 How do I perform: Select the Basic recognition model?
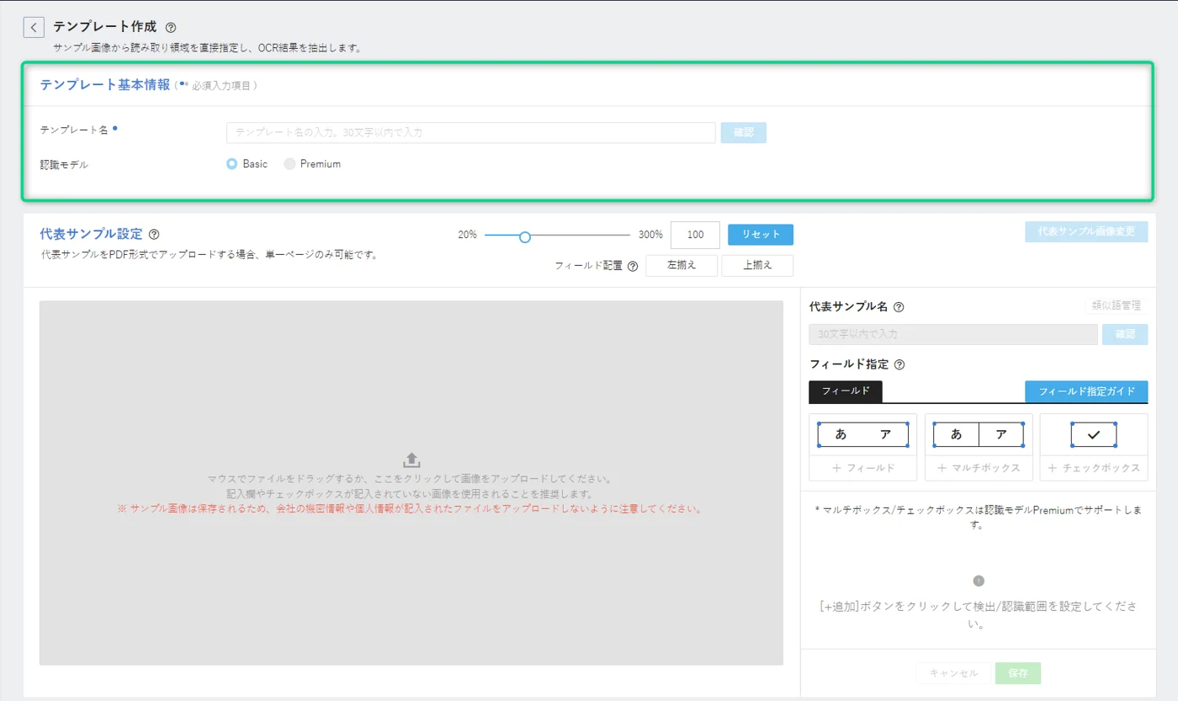tap(232, 164)
